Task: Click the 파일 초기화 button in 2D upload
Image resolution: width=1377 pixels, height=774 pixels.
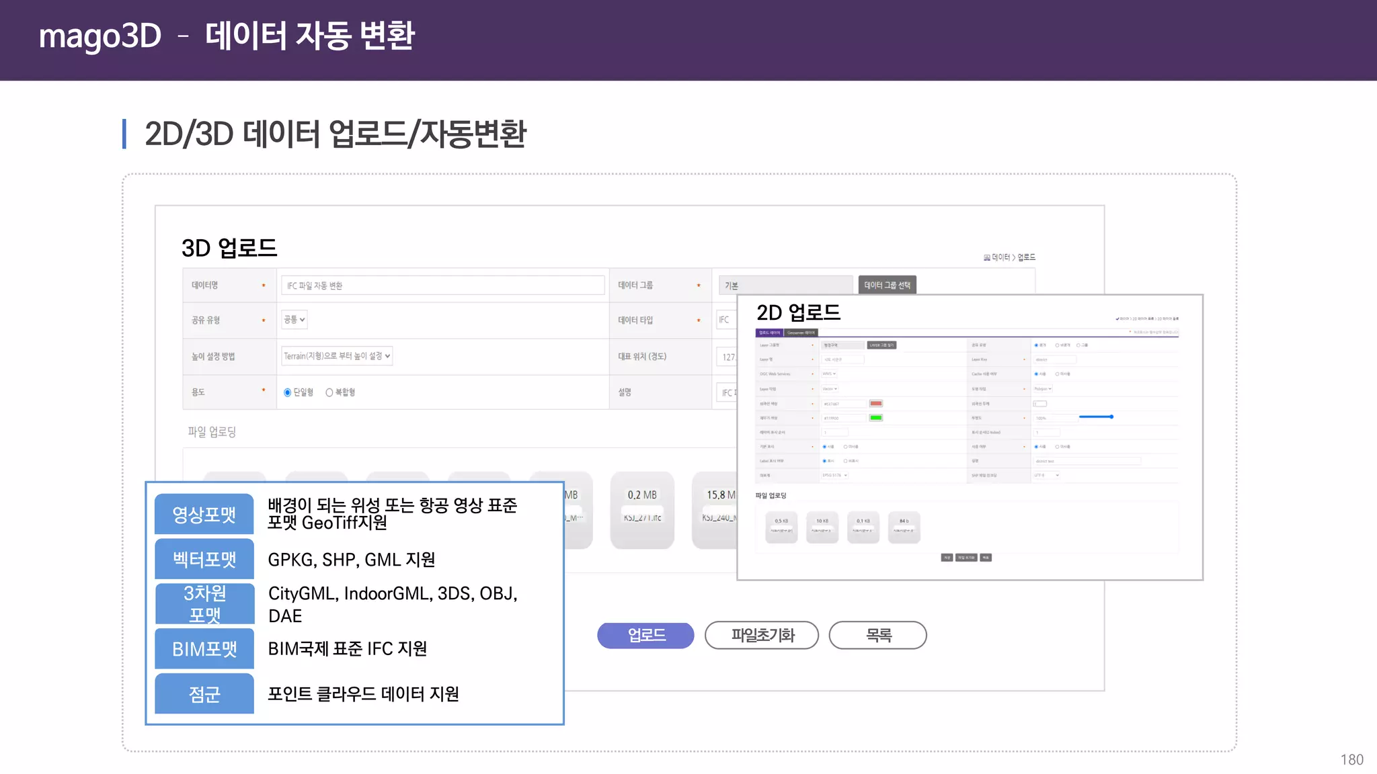Action: tap(966, 557)
